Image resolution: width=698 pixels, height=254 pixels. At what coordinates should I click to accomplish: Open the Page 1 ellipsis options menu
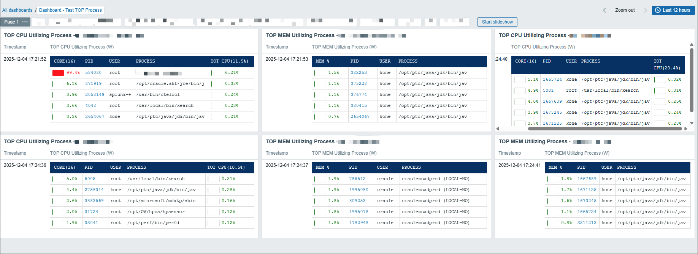[x=25, y=22]
